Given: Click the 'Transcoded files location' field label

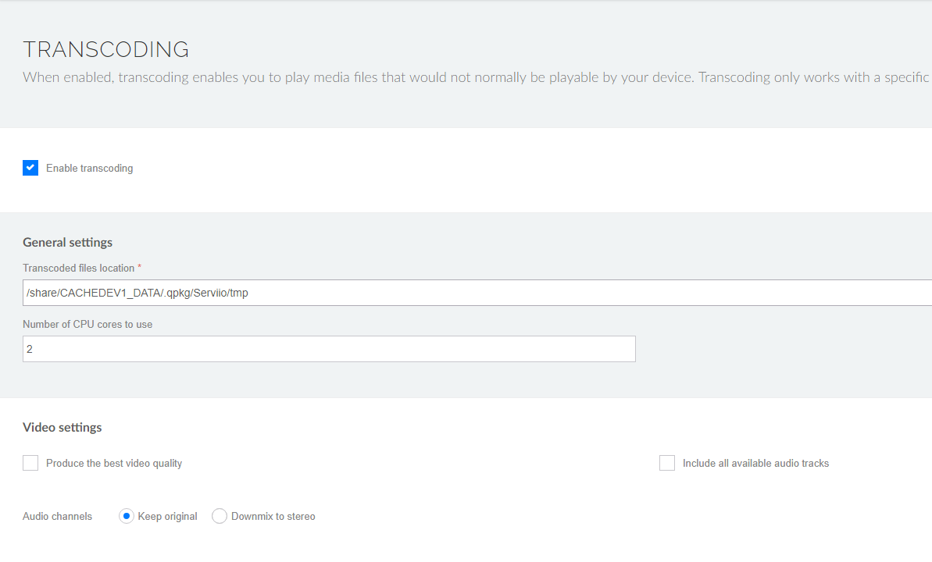Looking at the screenshot, I should tap(78, 268).
